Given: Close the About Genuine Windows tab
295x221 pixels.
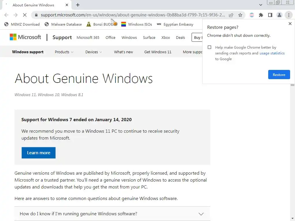Looking at the screenshot, I should (67, 5).
